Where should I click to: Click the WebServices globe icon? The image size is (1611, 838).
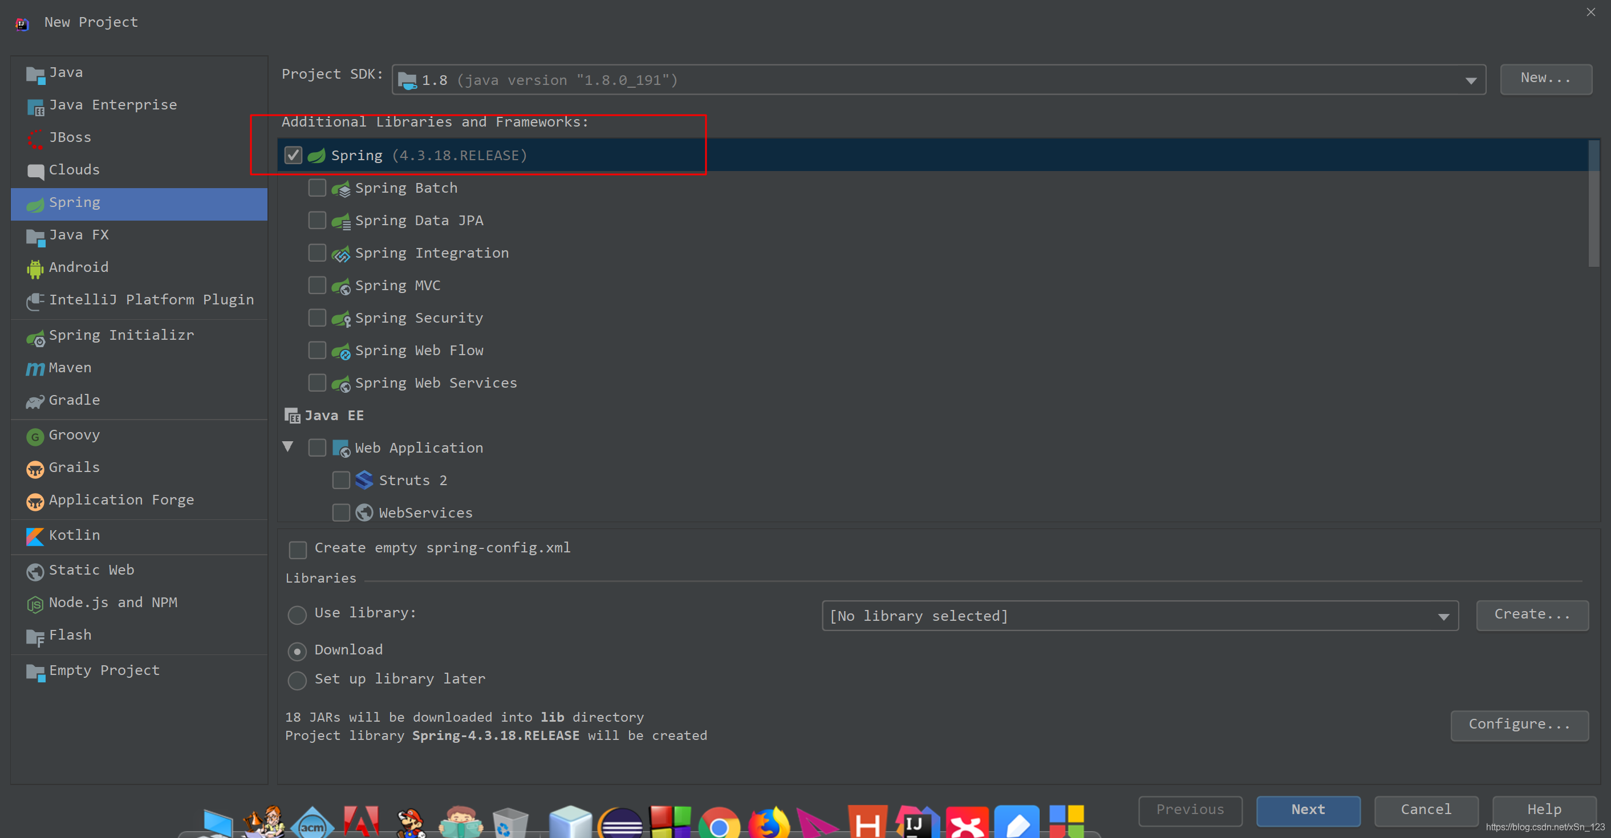point(364,513)
